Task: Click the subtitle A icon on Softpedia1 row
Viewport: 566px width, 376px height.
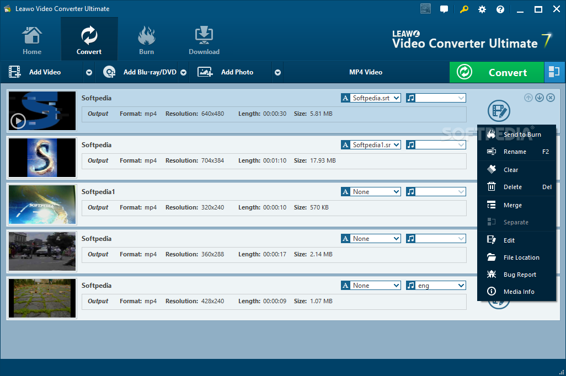Action: click(x=345, y=192)
